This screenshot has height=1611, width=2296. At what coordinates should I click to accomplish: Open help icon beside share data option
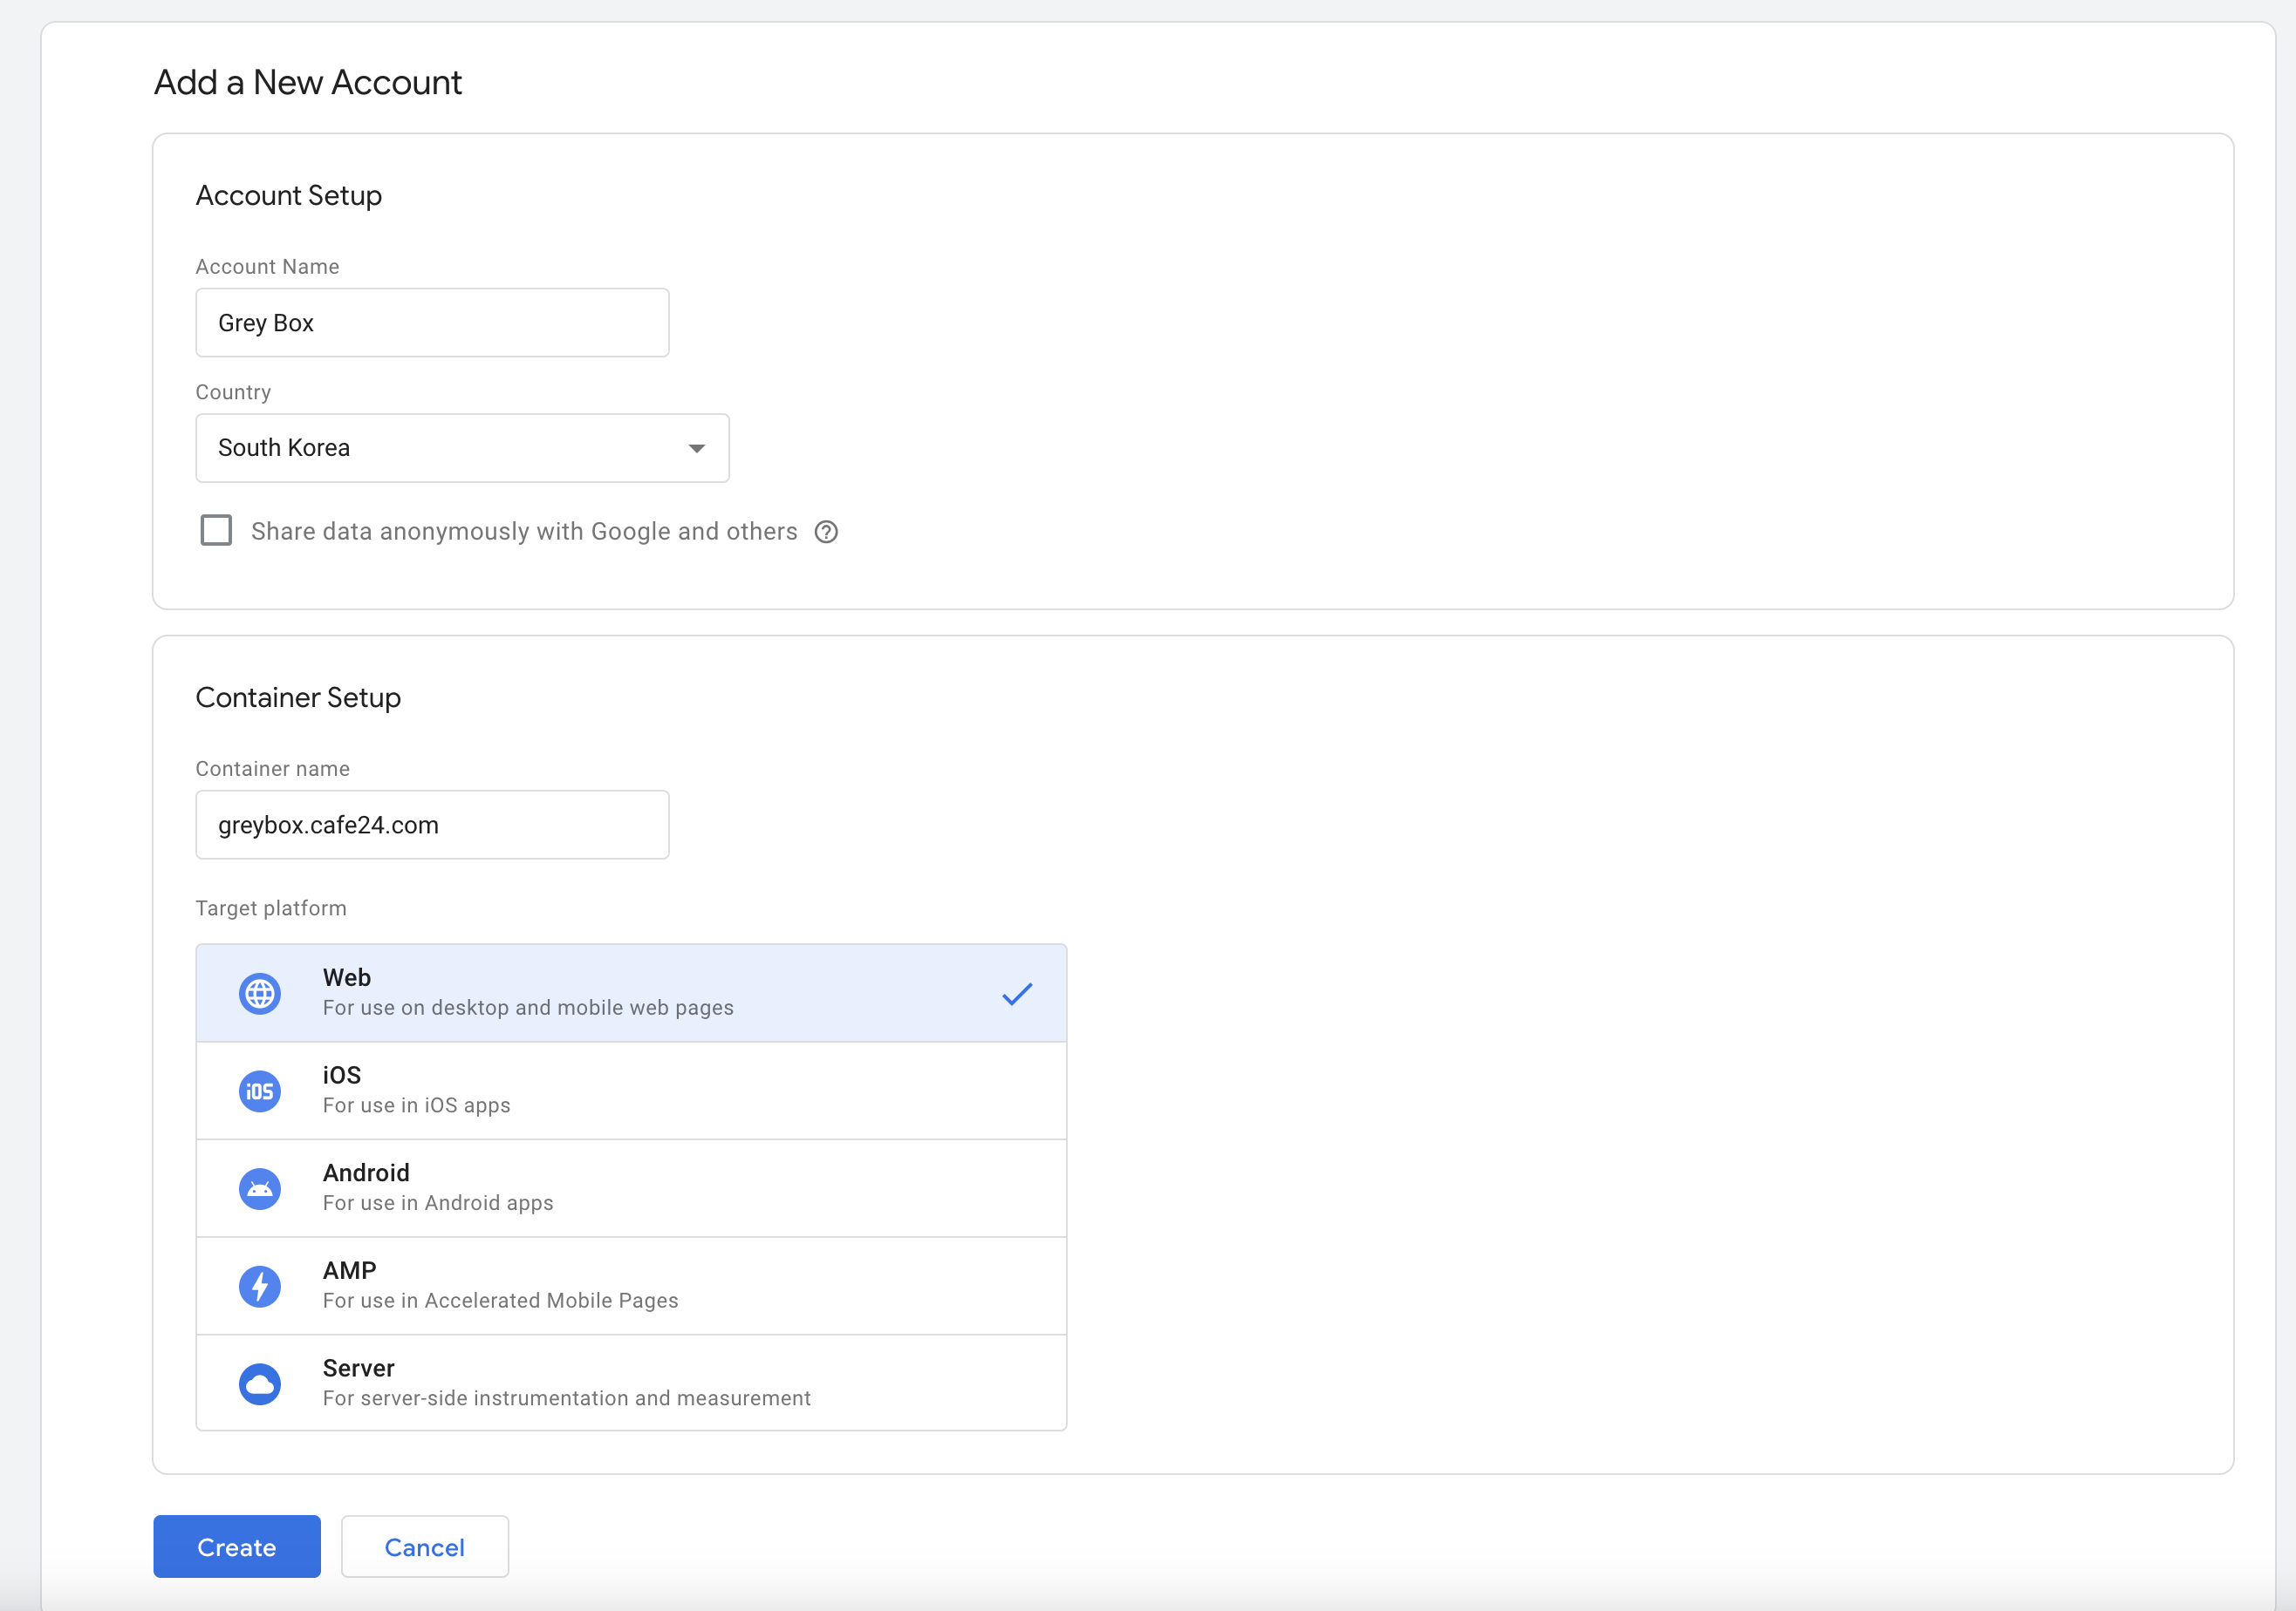pyautogui.click(x=826, y=532)
